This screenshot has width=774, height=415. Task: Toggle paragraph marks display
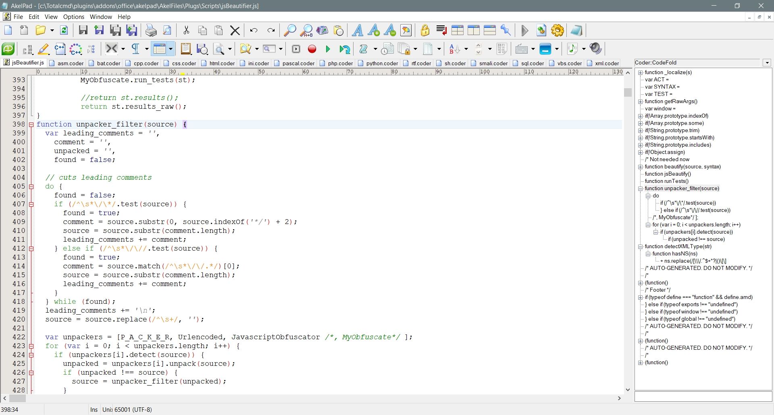(136, 49)
